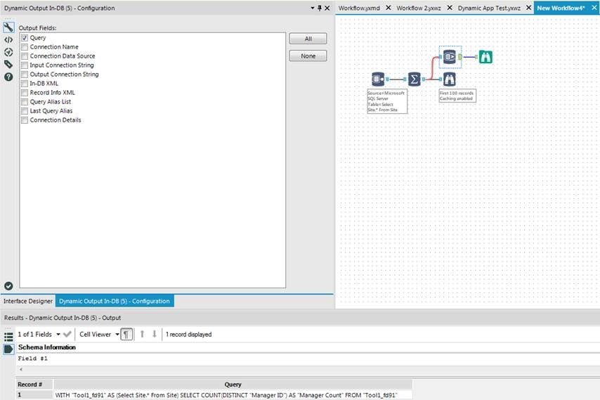Check the Connection Data Source field
The height and width of the screenshot is (400, 600).
tap(25, 56)
